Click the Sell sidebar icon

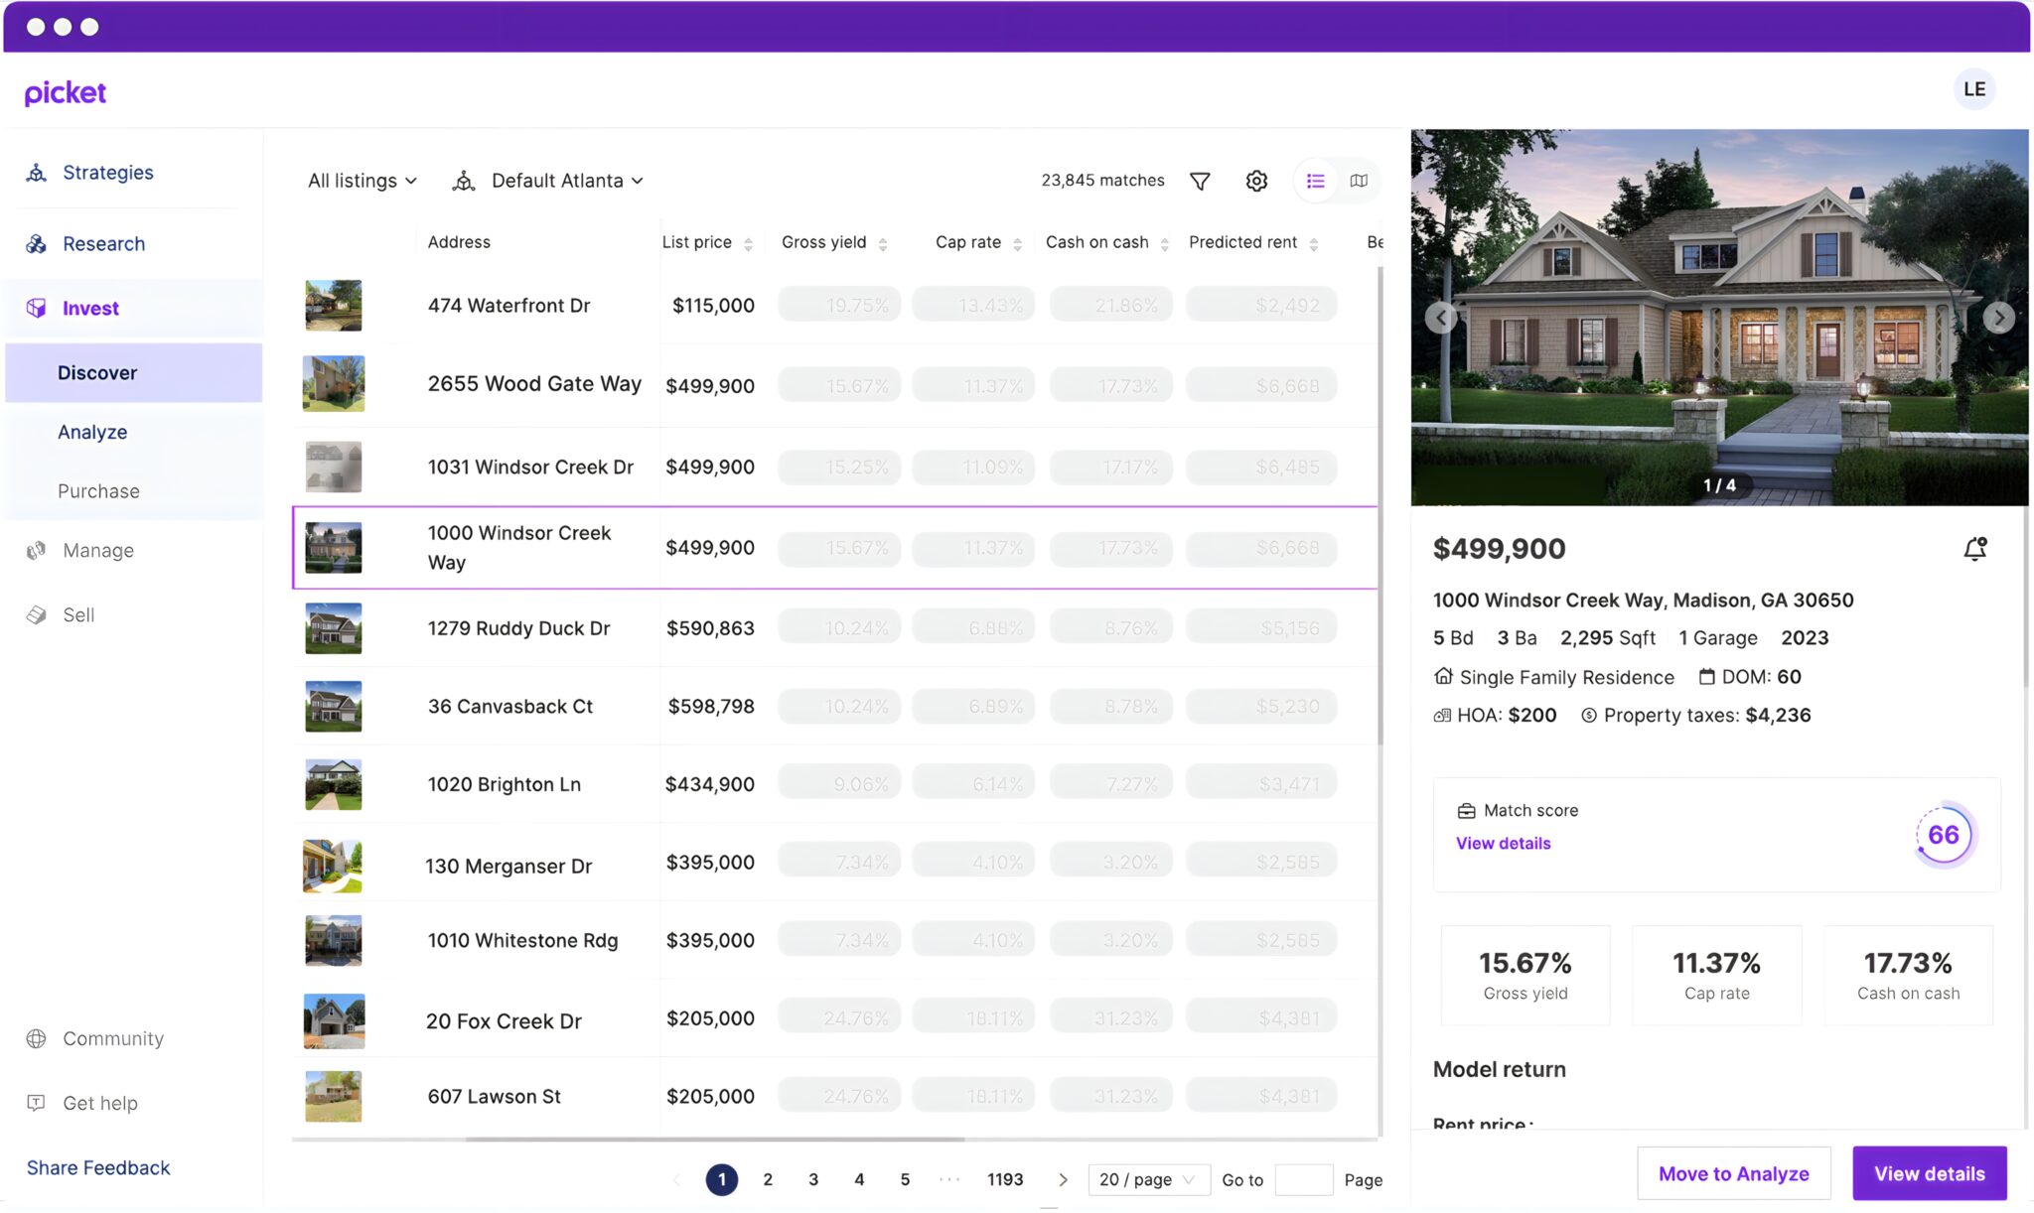click(37, 615)
